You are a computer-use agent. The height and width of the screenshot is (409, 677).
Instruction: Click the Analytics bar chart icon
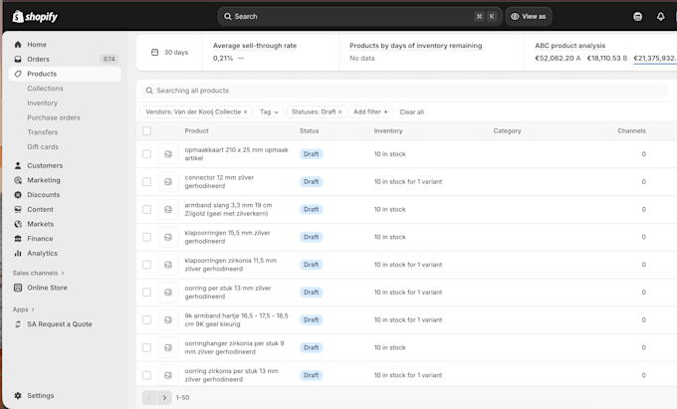18,253
